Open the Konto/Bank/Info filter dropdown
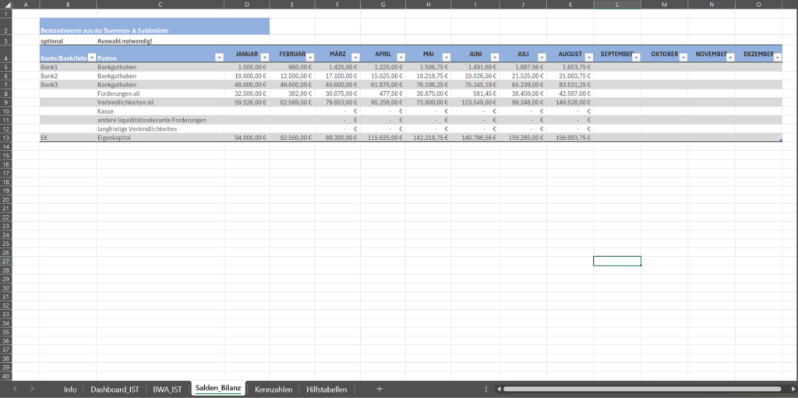Screen dimensions: 798x398 tap(91, 58)
